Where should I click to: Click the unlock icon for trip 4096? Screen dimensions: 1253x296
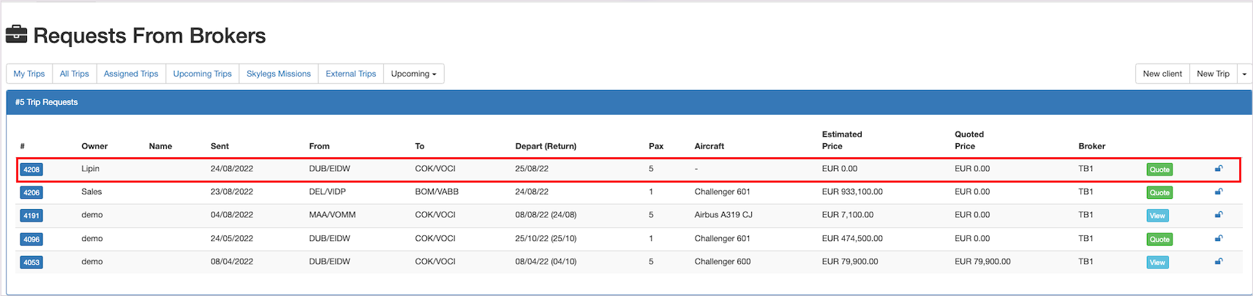click(x=1219, y=238)
